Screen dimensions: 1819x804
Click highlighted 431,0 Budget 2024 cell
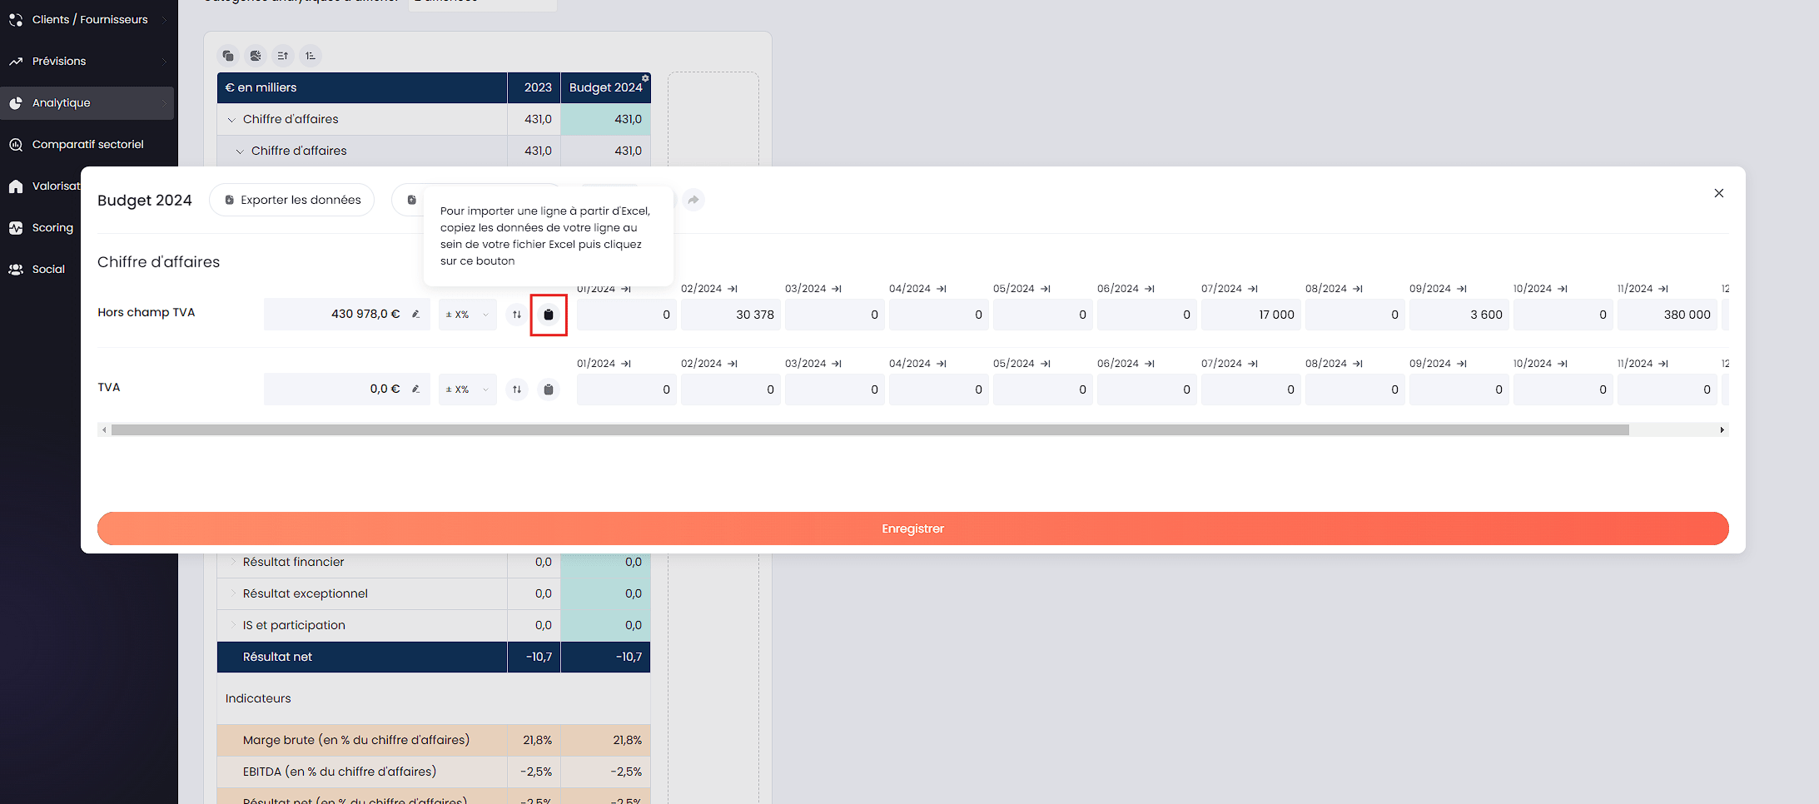[x=605, y=119]
